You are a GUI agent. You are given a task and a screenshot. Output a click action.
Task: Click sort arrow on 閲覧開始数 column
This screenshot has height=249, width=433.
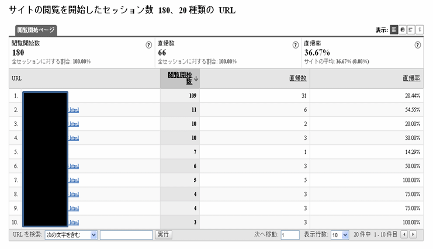coord(196,79)
